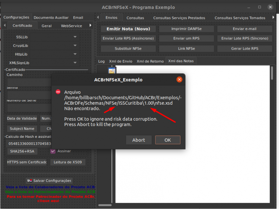279x209 pixels.
Task: Click Emitir Nota (Novo) button
Action: coord(128,29)
